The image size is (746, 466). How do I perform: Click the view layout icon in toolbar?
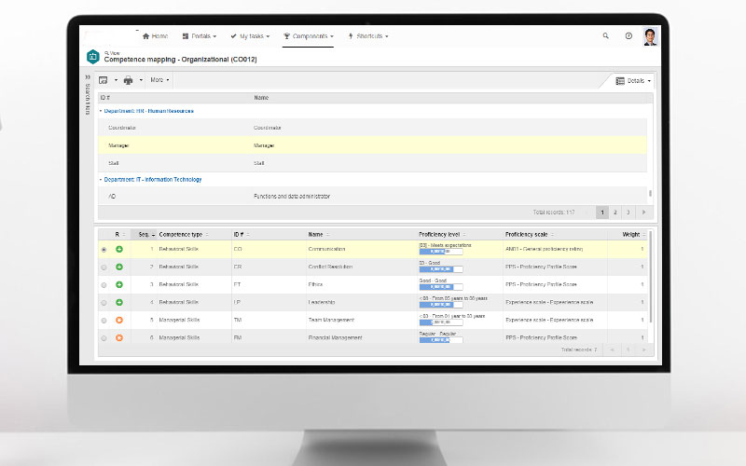coord(104,80)
